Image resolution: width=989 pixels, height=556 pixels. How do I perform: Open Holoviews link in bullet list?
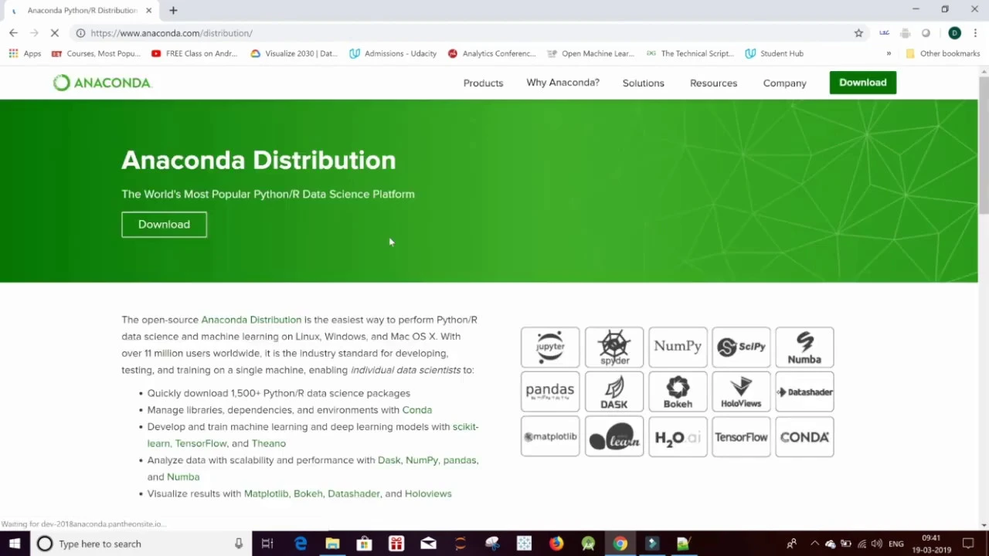tap(428, 493)
